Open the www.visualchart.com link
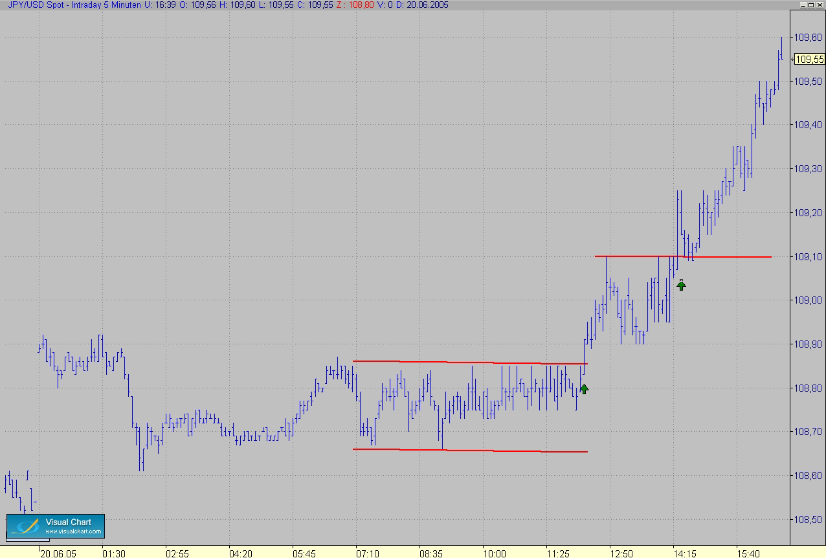 tap(73, 532)
